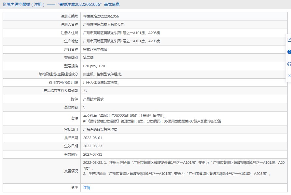The image size is (291, 195).
Task: Click the document icon beside page title
Action: [x=4, y=5]
